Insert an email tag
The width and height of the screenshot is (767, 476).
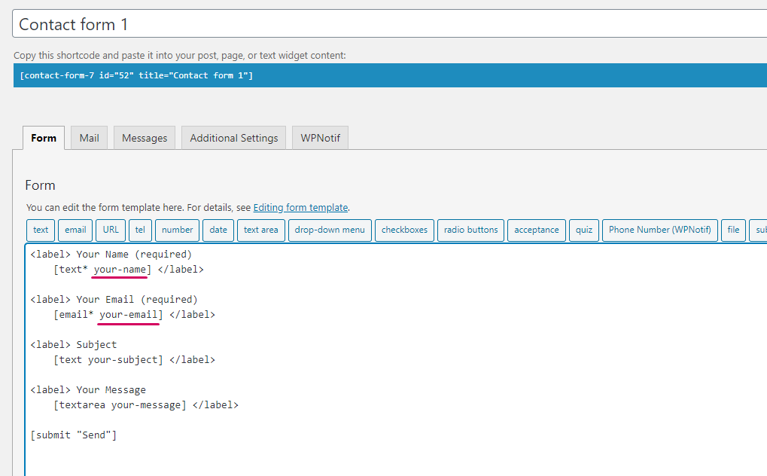[x=75, y=230]
